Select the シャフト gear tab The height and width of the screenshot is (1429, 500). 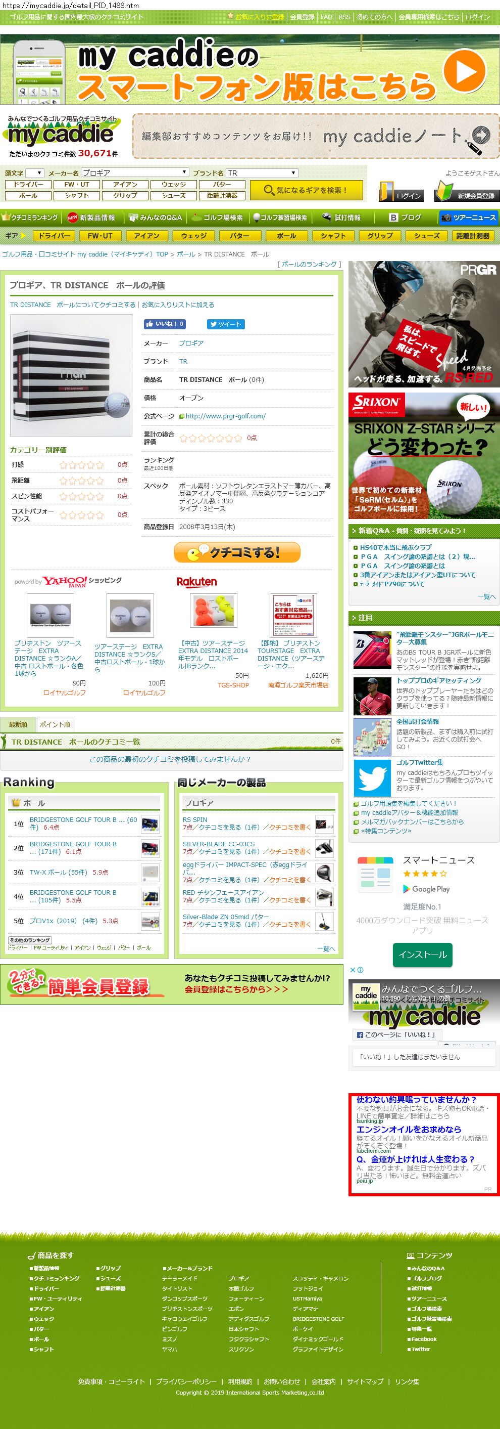pos(333,236)
